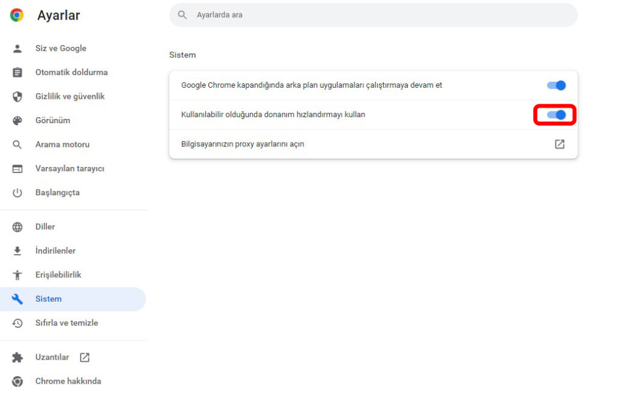Click the magnifier icon in Ayarlarda ara
Viewport: 624px width, 411px height.
click(182, 15)
